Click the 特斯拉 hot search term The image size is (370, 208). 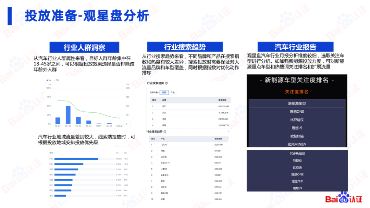click(297, 161)
